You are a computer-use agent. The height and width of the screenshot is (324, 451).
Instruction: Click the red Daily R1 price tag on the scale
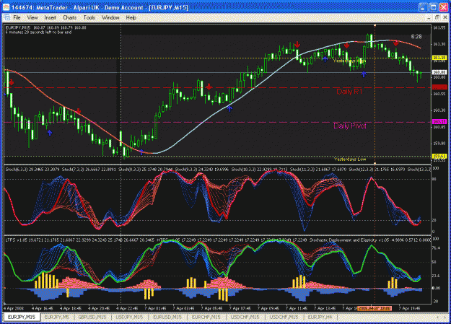[x=439, y=87]
